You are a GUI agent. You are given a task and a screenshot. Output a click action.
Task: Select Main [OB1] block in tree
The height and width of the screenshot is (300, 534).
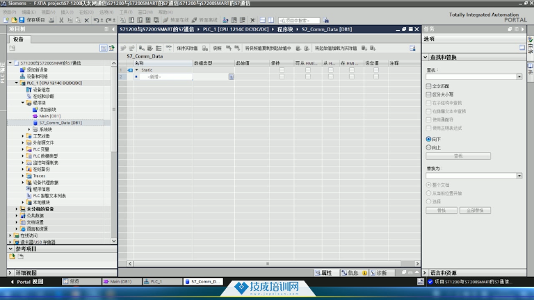point(50,116)
